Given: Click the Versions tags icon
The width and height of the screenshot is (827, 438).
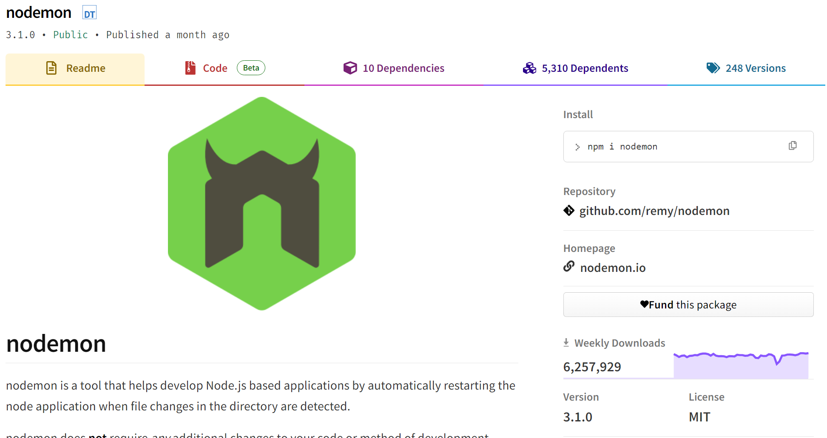Looking at the screenshot, I should pos(713,68).
